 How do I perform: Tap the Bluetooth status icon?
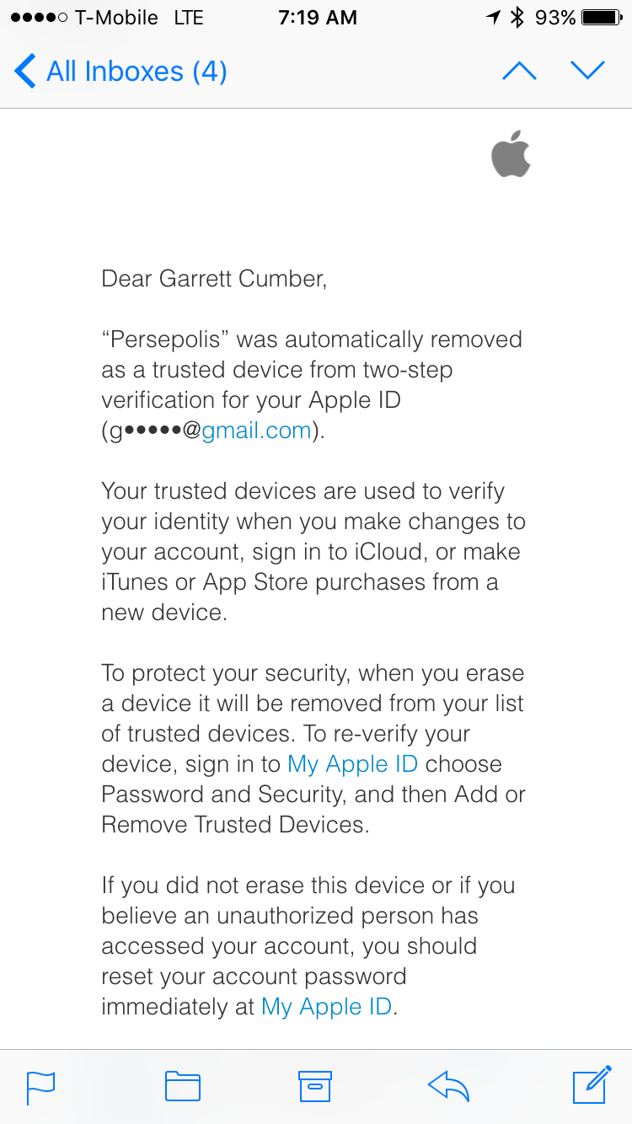[518, 18]
